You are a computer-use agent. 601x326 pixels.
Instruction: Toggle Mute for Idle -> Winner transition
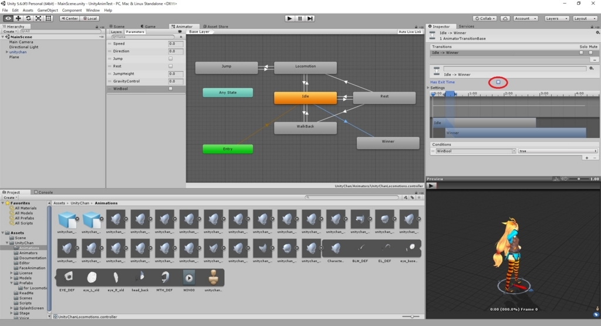pos(590,52)
